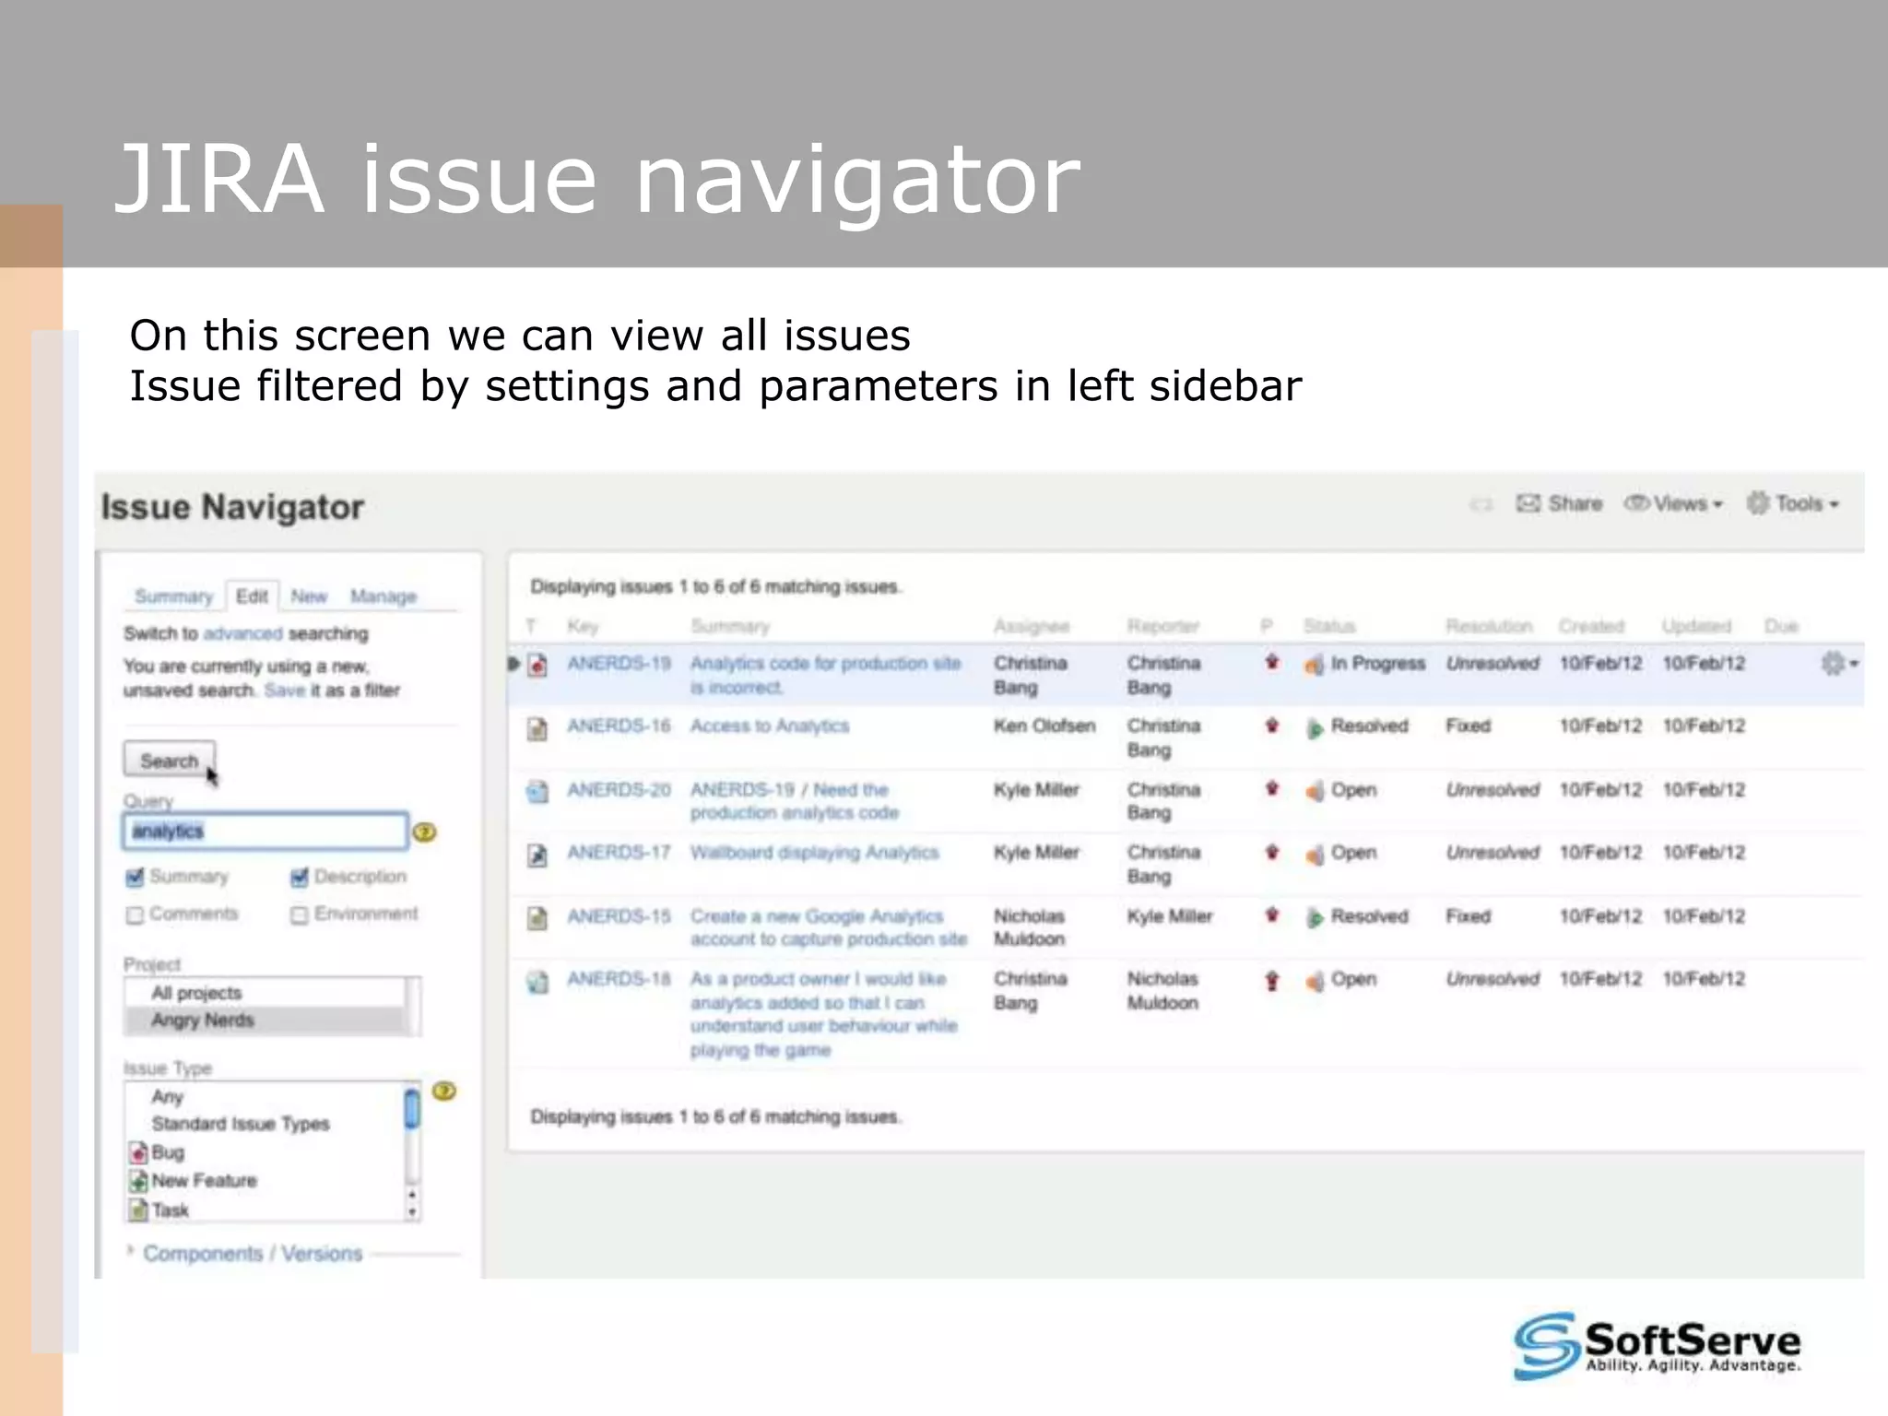Open query help icon next to search field
Screen dimensions: 1888x1416
point(424,832)
